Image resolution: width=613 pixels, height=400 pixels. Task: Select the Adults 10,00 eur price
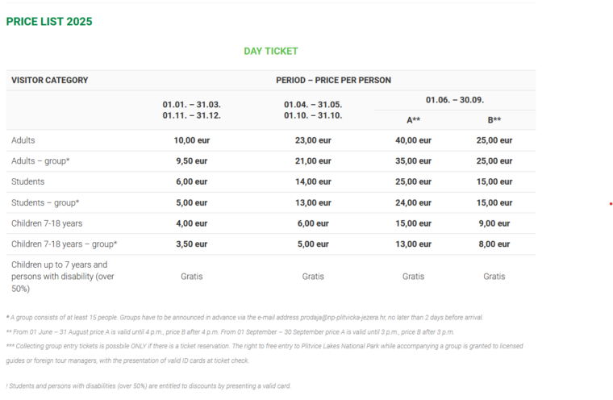[x=191, y=140]
